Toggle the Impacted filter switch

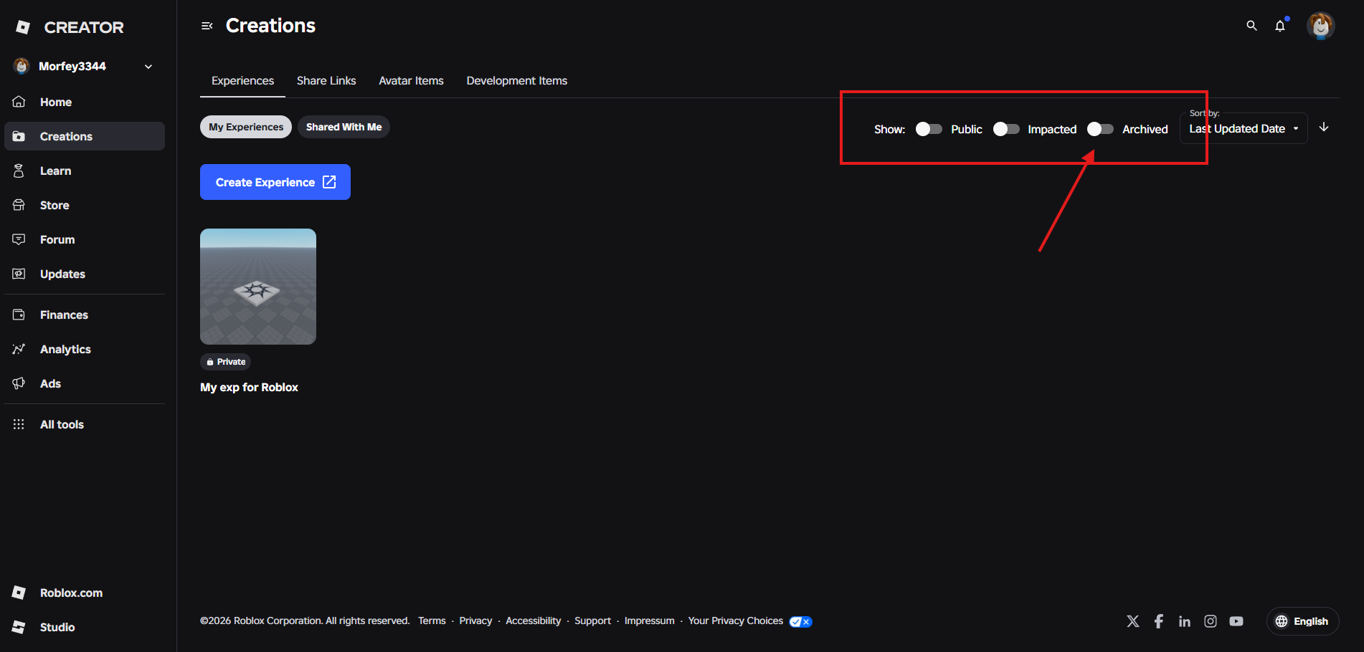tap(1006, 129)
